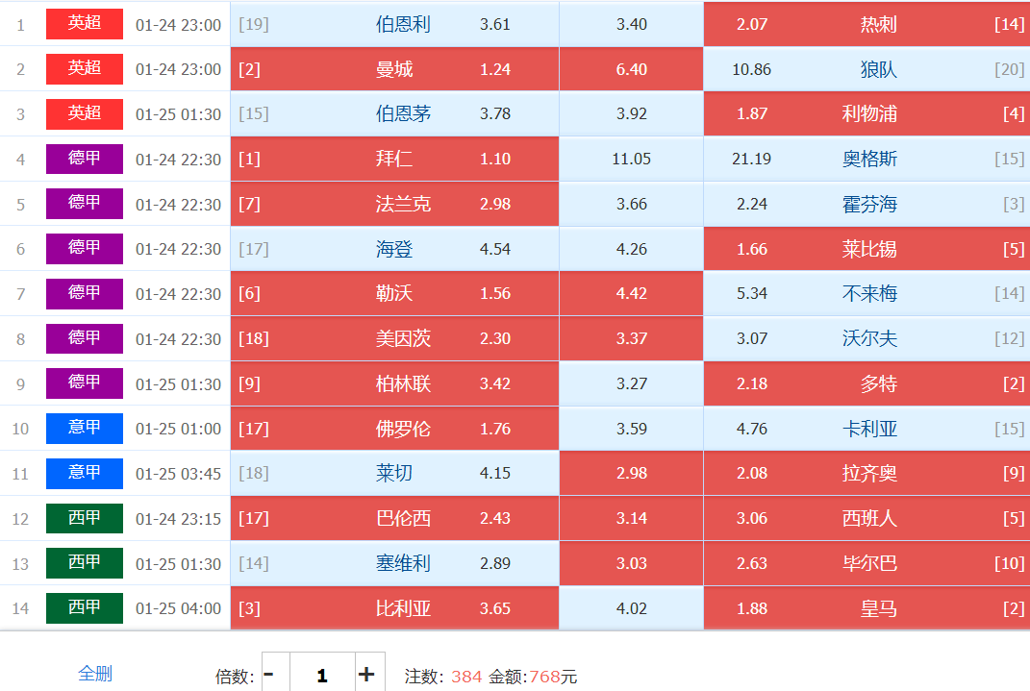The width and height of the screenshot is (1030, 691).
Task: Increase the multiplier with the plus button
Action: 365,675
